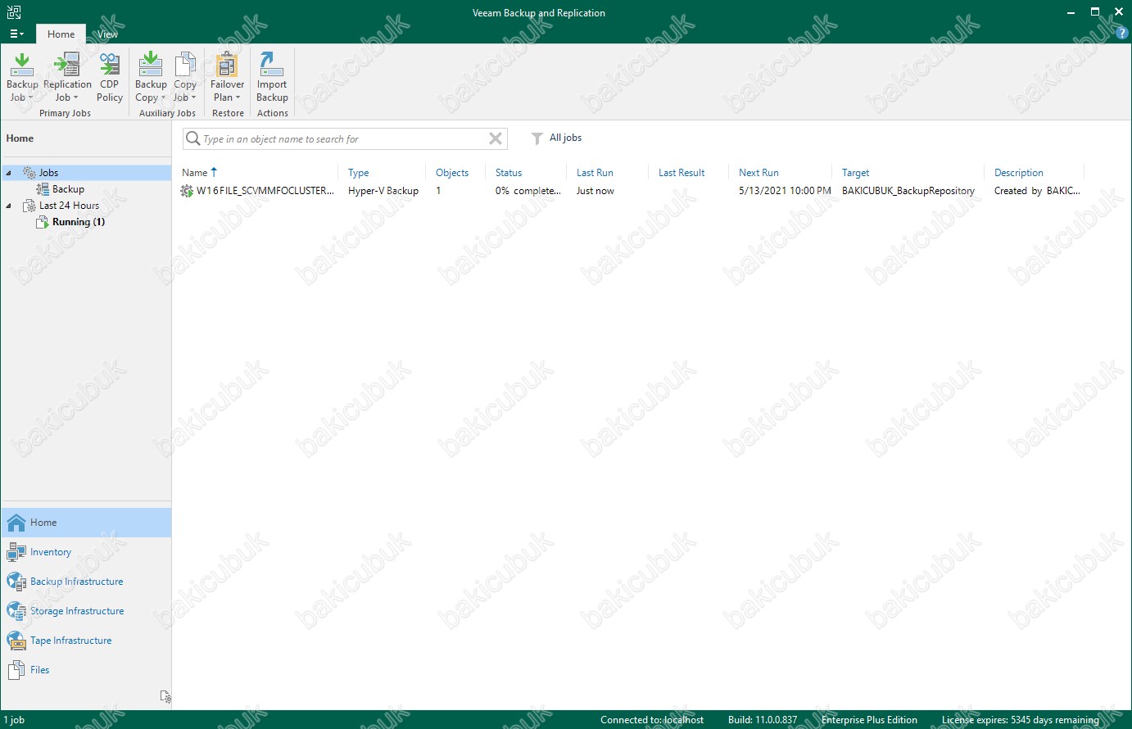
Task: Open the Failover Plan ribbon button
Action: 227,77
